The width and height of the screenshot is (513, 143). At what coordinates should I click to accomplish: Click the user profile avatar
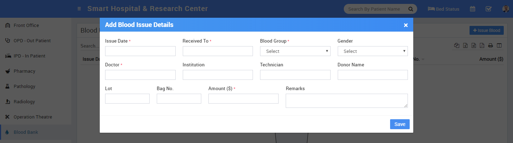coord(506,9)
